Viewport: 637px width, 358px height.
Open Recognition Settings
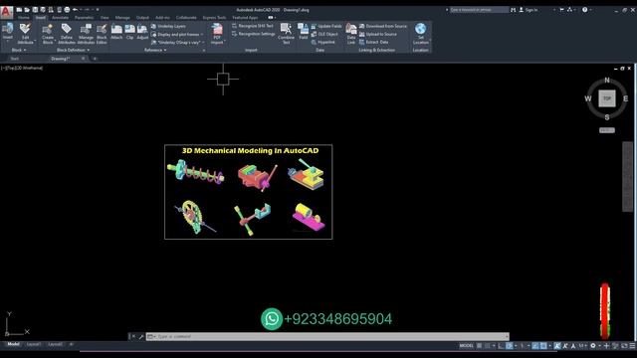pos(253,34)
